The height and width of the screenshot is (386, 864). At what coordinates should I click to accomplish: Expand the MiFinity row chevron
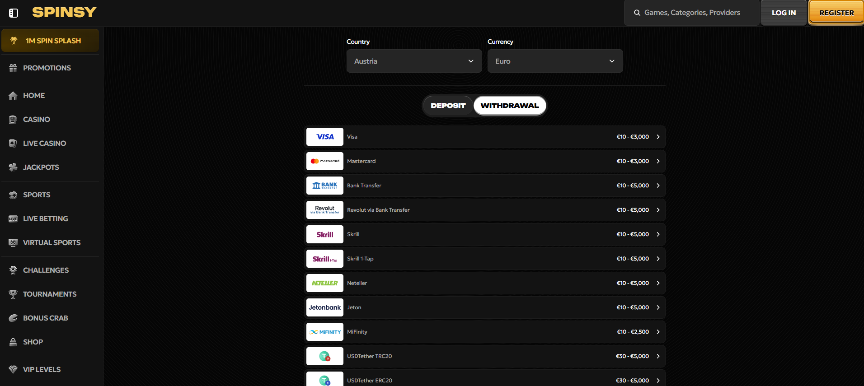(x=658, y=332)
